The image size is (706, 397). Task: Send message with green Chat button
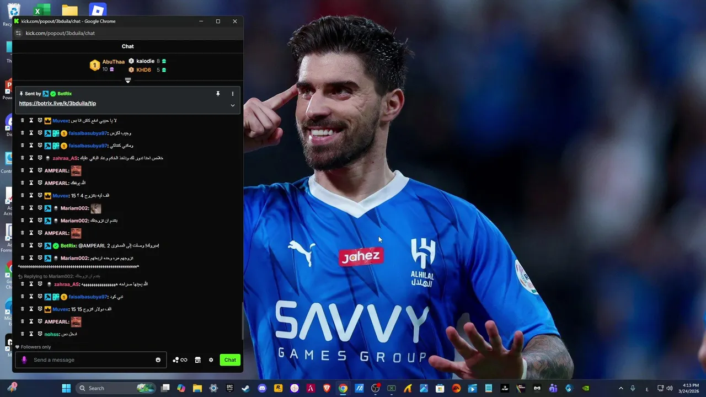coord(230,360)
